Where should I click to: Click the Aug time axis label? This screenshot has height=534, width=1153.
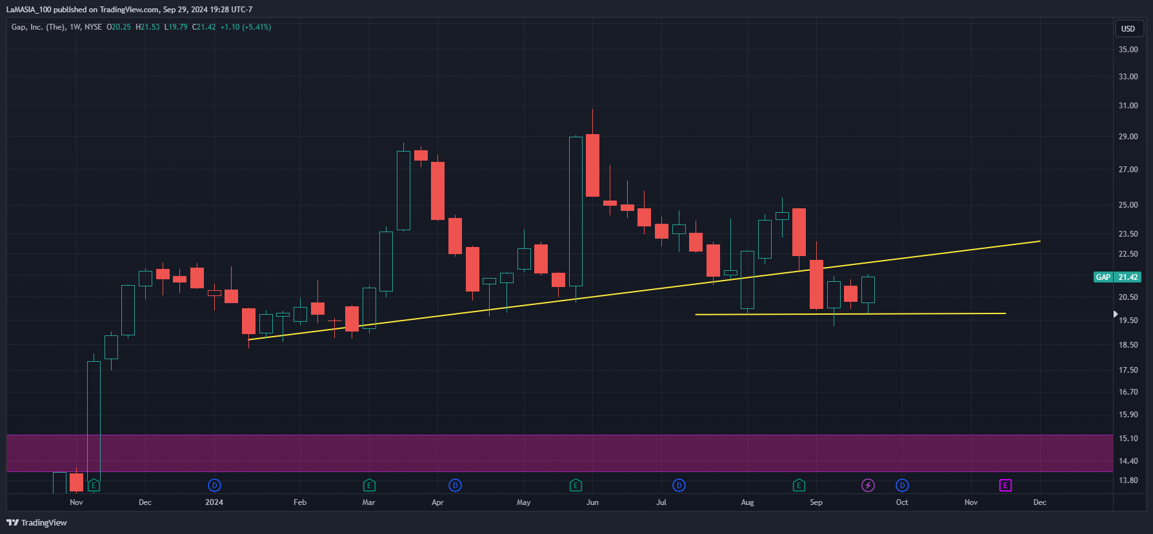[747, 502]
